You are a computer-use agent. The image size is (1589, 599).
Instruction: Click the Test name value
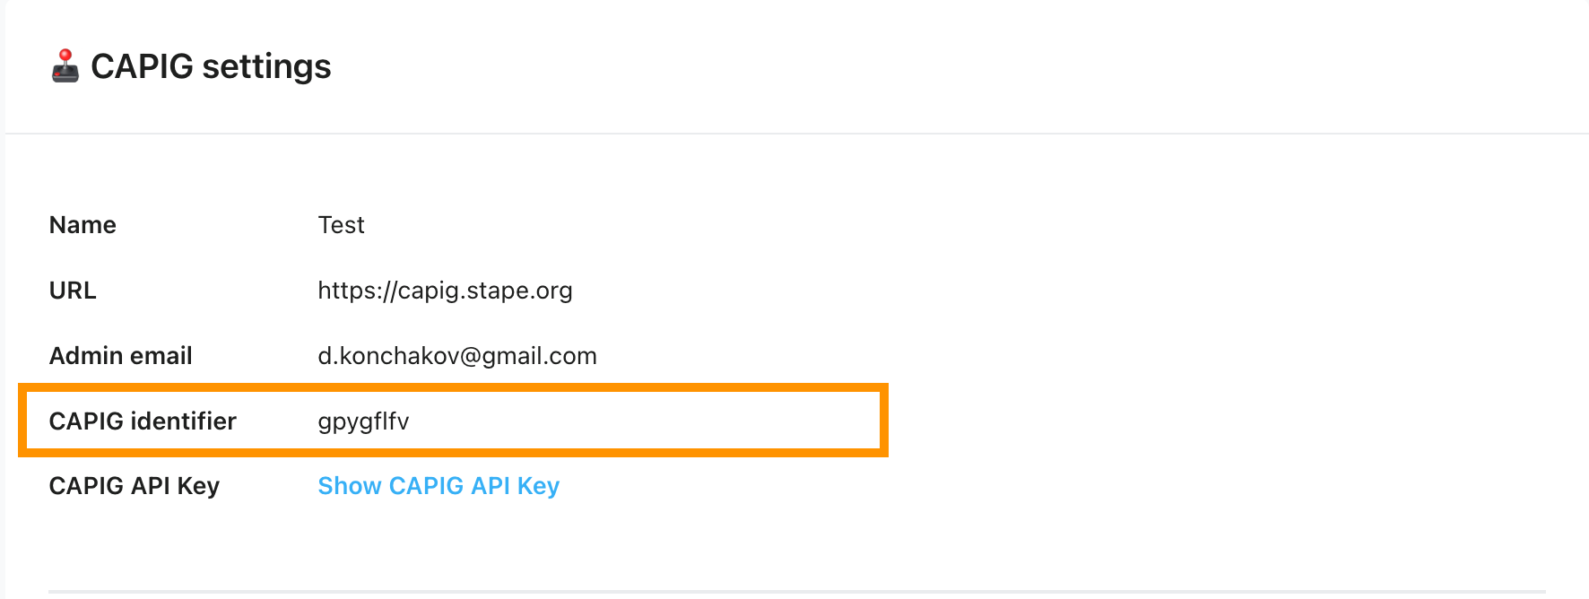(x=341, y=225)
